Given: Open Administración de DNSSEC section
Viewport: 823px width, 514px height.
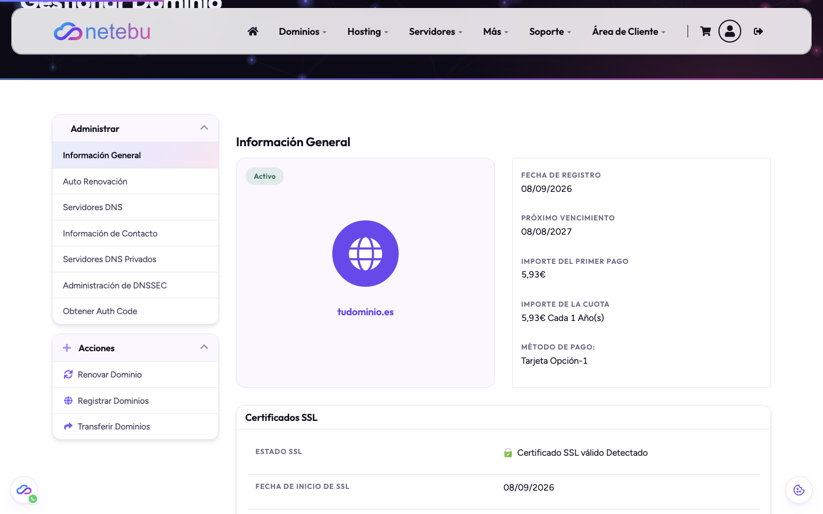Looking at the screenshot, I should [135, 286].
